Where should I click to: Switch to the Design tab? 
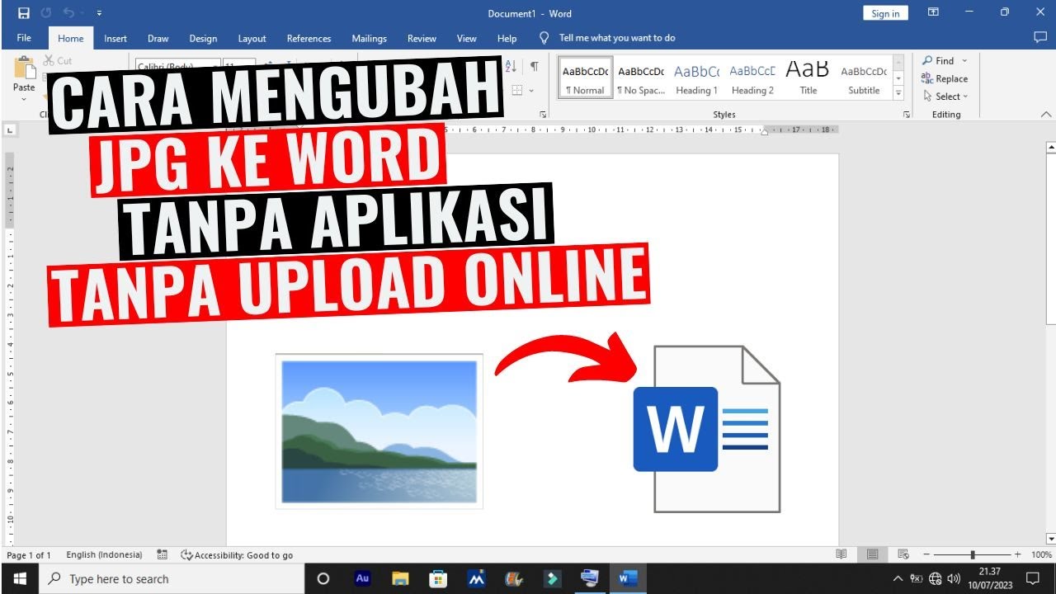(203, 38)
